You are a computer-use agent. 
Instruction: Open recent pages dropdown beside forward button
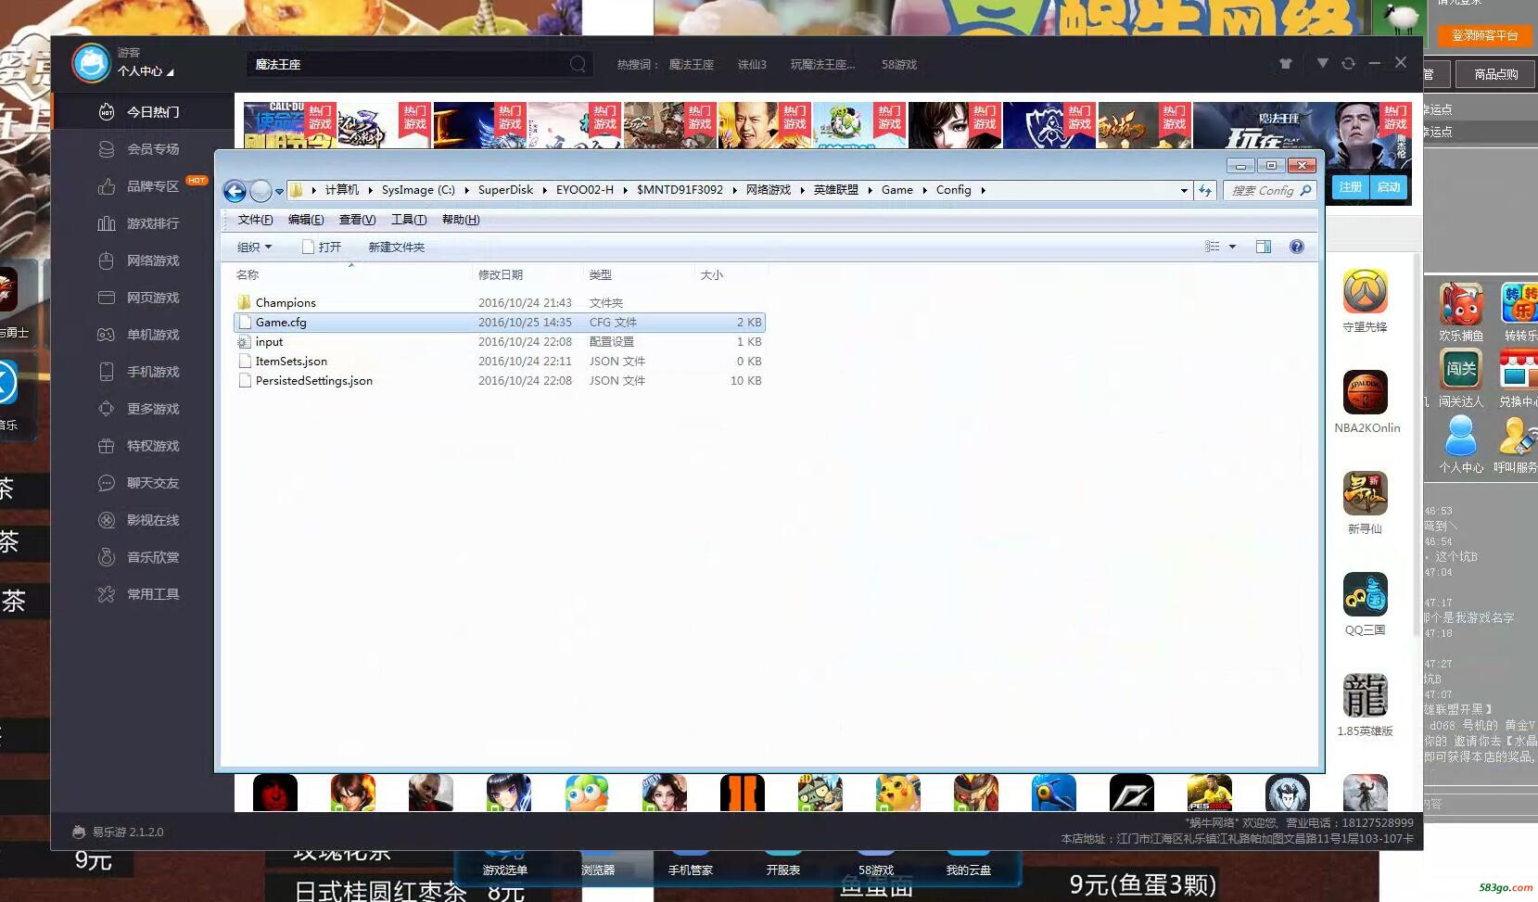pyautogui.click(x=279, y=192)
